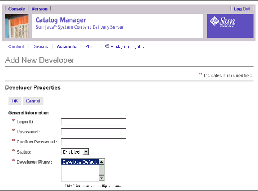Switch to the Devices tab
The image size is (258, 191).
pos(40,47)
